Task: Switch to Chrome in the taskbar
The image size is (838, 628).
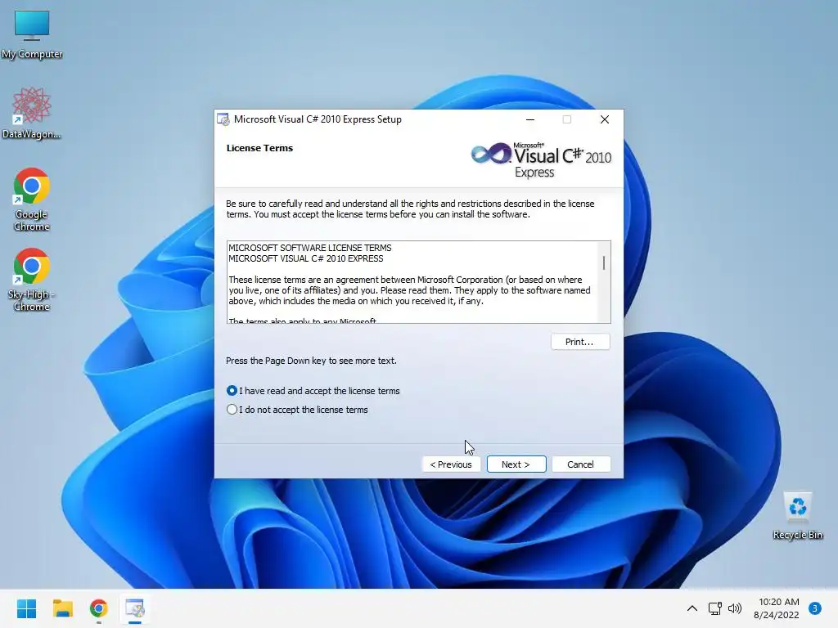Action: pyautogui.click(x=99, y=608)
